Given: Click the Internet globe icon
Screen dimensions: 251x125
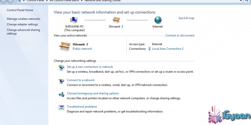Looking at the screenshot, I should click(x=158, y=20).
